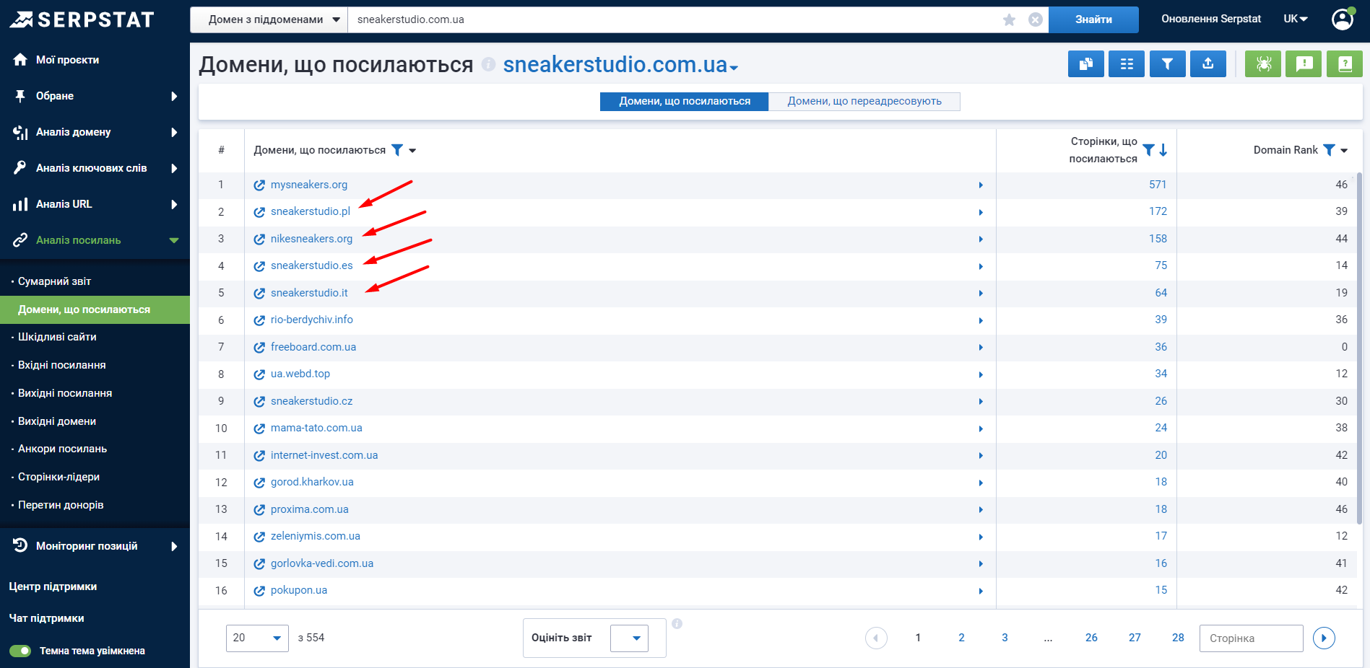1370x668 pixels.
Task: Switch to redirecting domains tab
Action: [x=864, y=101]
